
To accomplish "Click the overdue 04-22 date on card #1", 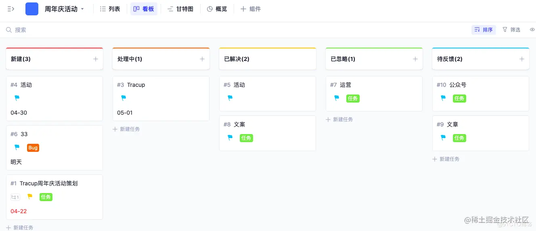I will pyautogui.click(x=19, y=211).
